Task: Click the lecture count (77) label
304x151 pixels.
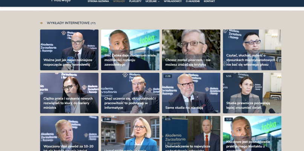Action: pos(93,23)
